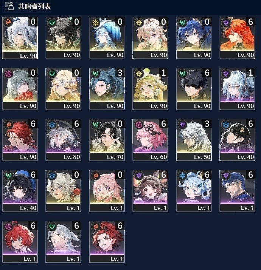Click the Electro icon on orange-haired Lv. 90 card
The width and height of the screenshot is (261, 270).
coord(226,22)
